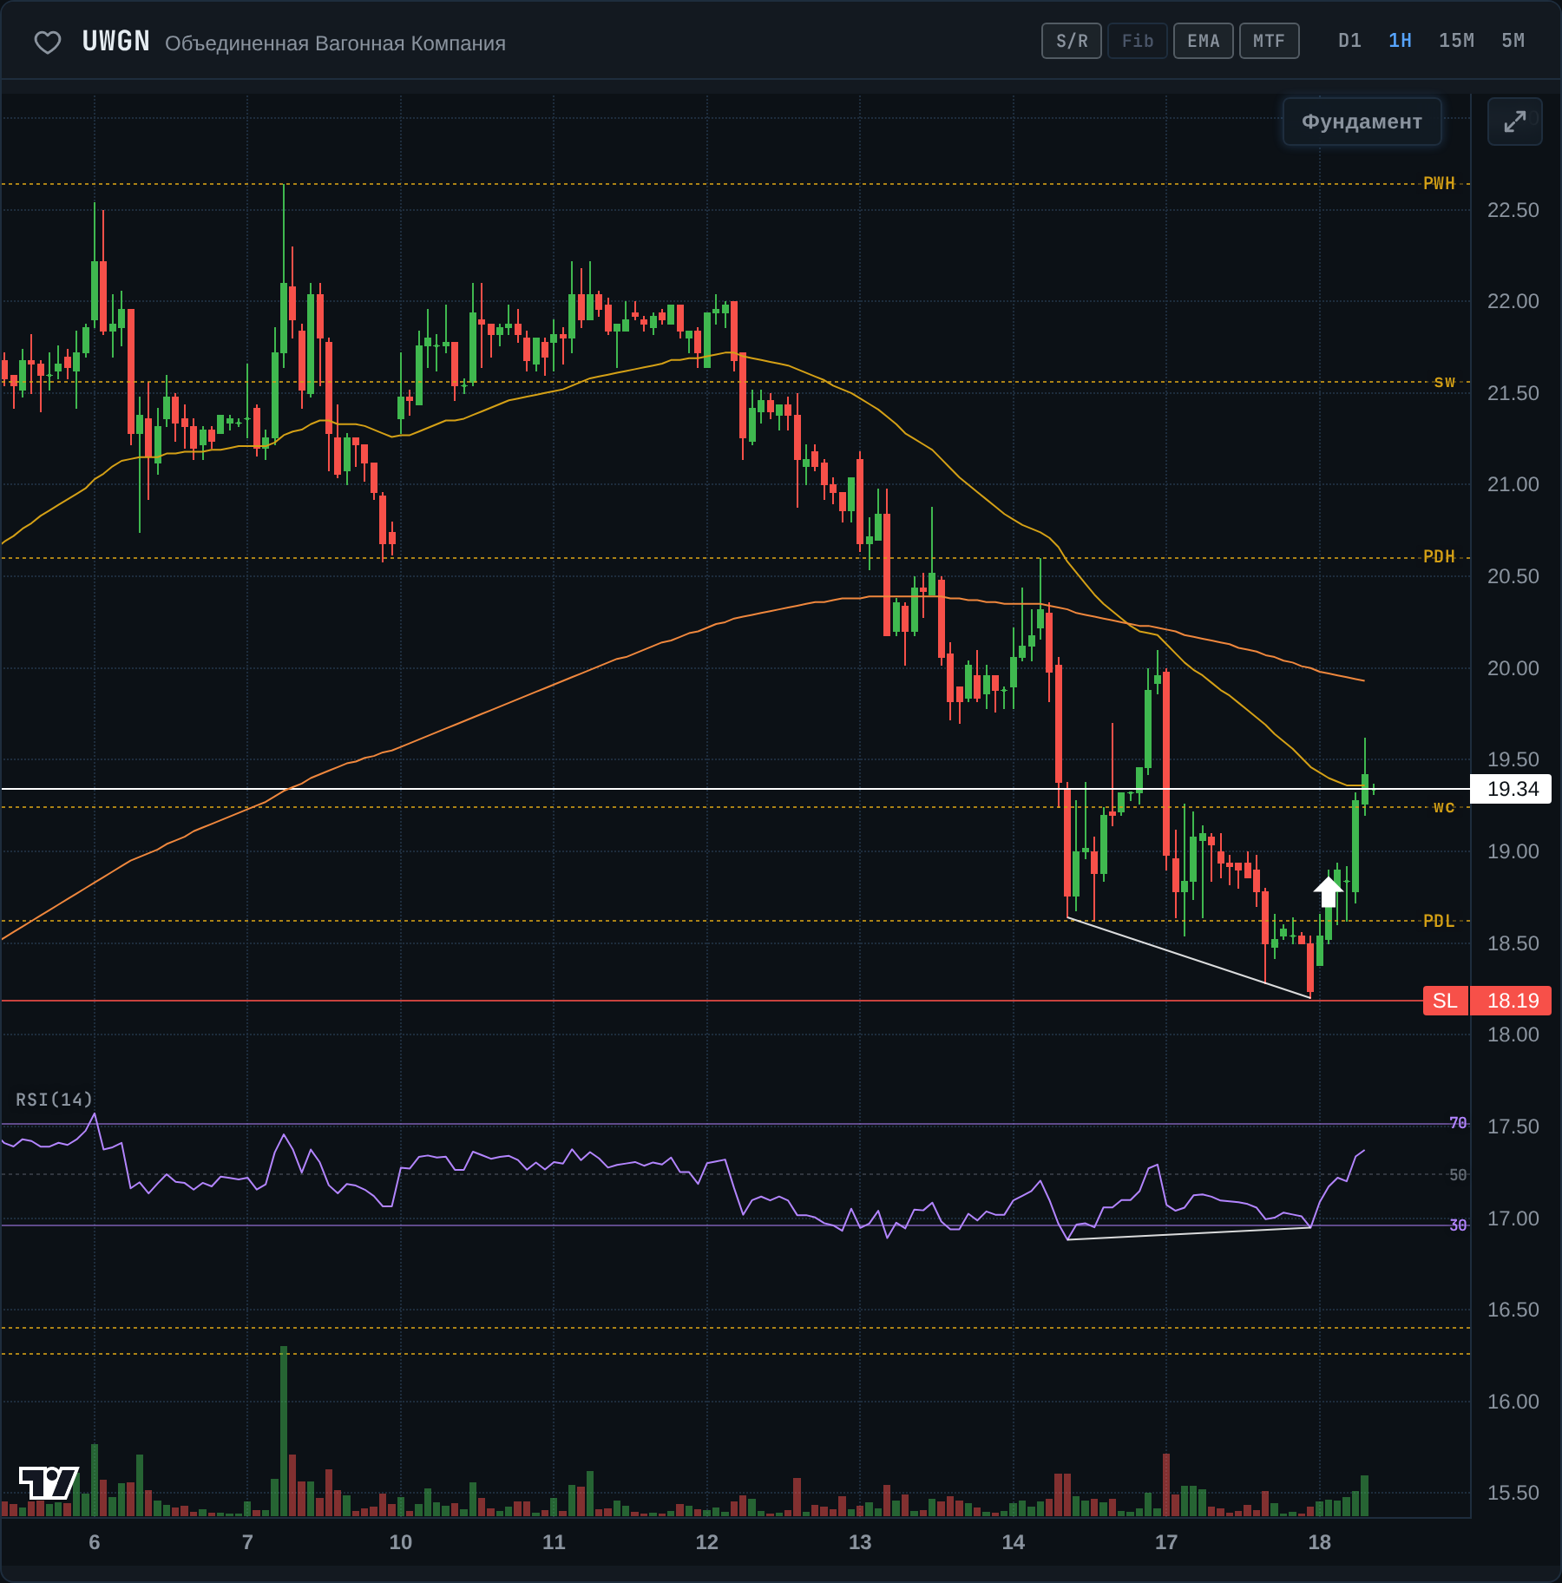The height and width of the screenshot is (1583, 1562).
Task: Toggle EMA lines on chart
Action: (1204, 41)
